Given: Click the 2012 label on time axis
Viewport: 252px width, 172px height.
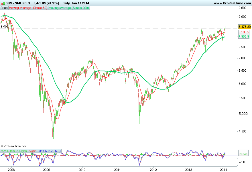Looking at the screenshot, I should click(x=153, y=170).
